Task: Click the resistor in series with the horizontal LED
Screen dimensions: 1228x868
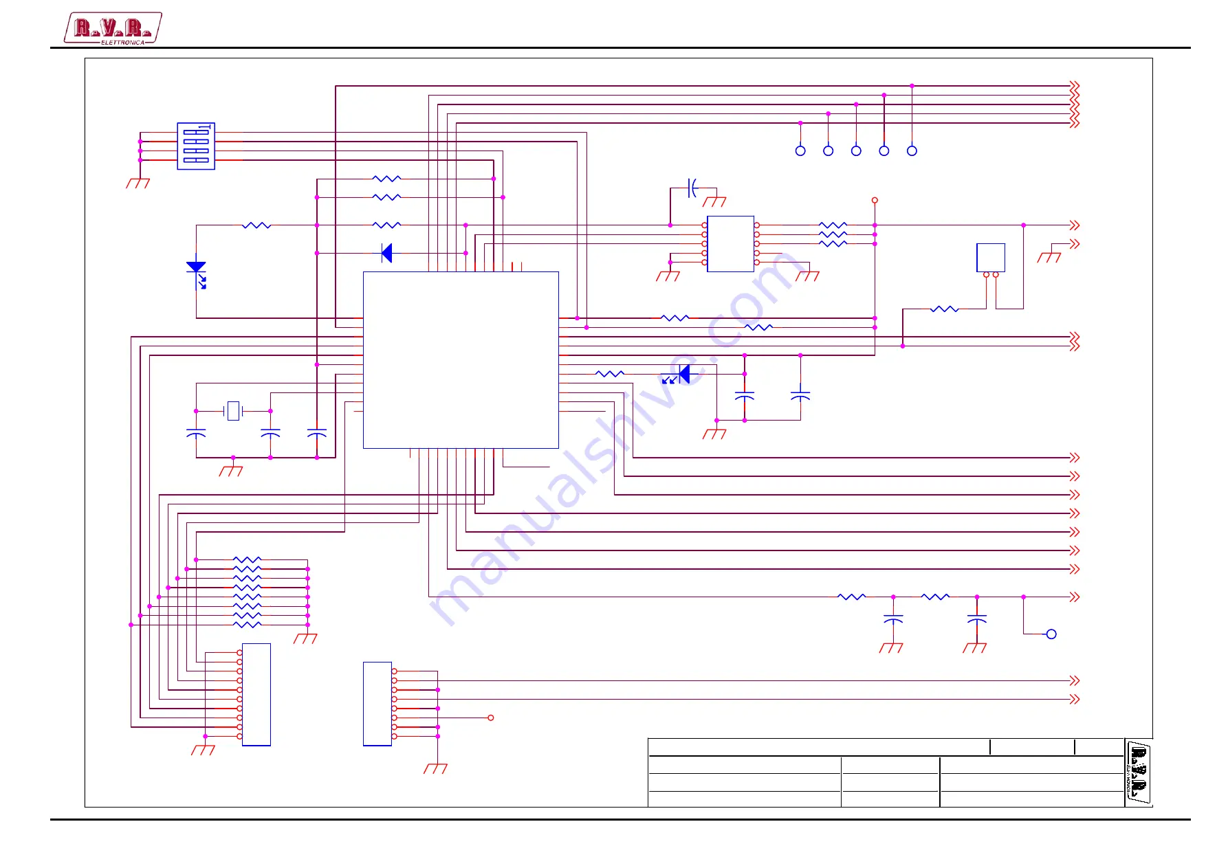Action: point(610,374)
